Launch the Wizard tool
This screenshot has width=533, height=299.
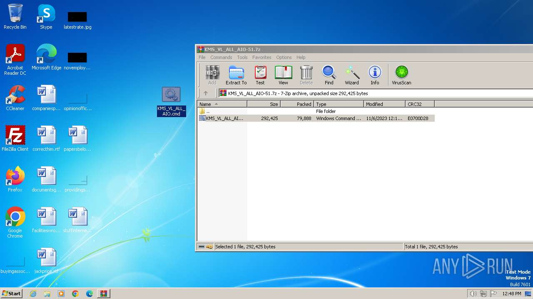pos(352,75)
